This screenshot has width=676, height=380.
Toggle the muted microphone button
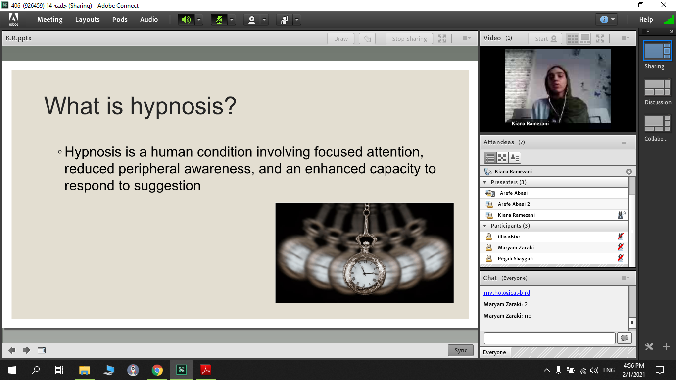(x=219, y=20)
